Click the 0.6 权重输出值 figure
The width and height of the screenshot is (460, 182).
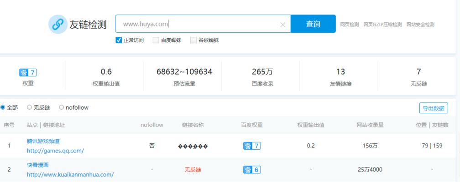coord(106,72)
